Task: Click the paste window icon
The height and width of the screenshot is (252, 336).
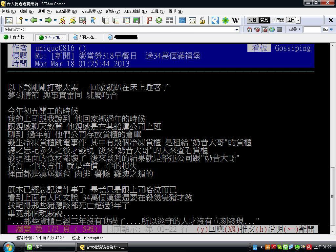Action: [x=126, y=20]
